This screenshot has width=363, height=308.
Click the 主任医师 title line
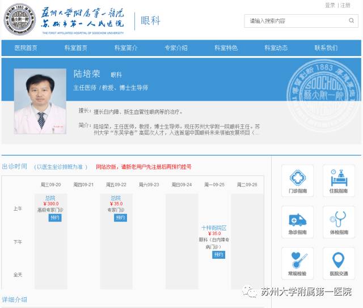(x=111, y=88)
